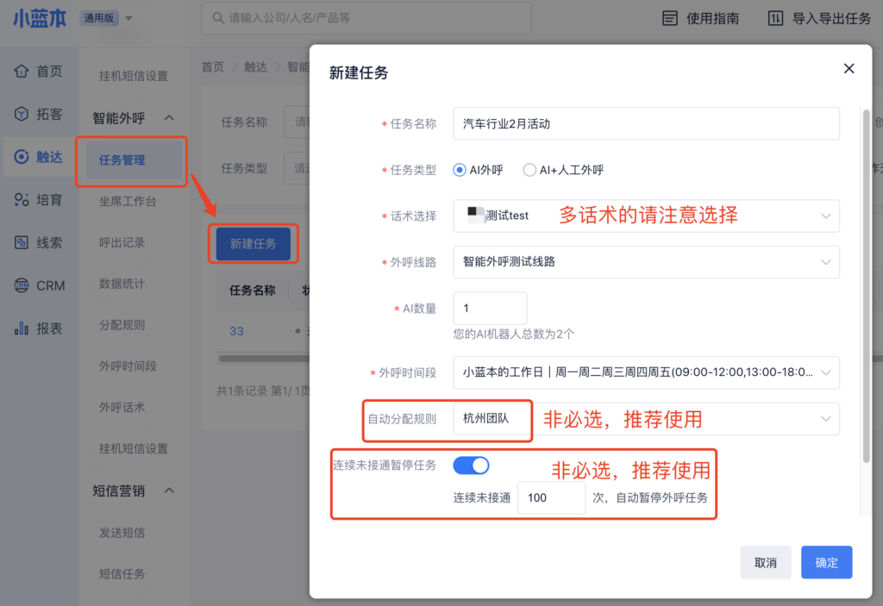Close the 新建任务 dialog with X
The height and width of the screenshot is (606, 883).
849,69
